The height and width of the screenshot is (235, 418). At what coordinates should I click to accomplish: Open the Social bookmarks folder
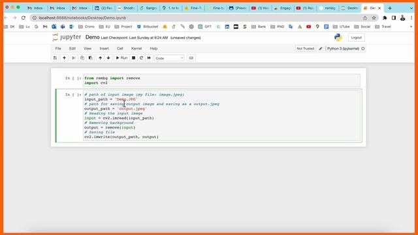(x=362, y=27)
